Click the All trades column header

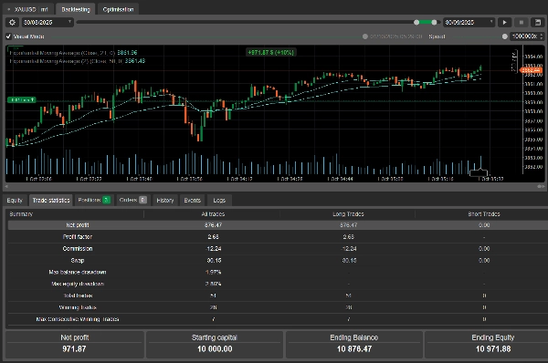click(213, 214)
